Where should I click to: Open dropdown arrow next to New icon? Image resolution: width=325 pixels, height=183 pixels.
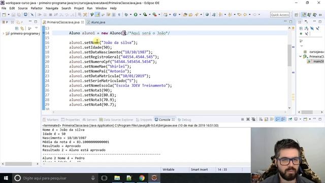(9, 15)
